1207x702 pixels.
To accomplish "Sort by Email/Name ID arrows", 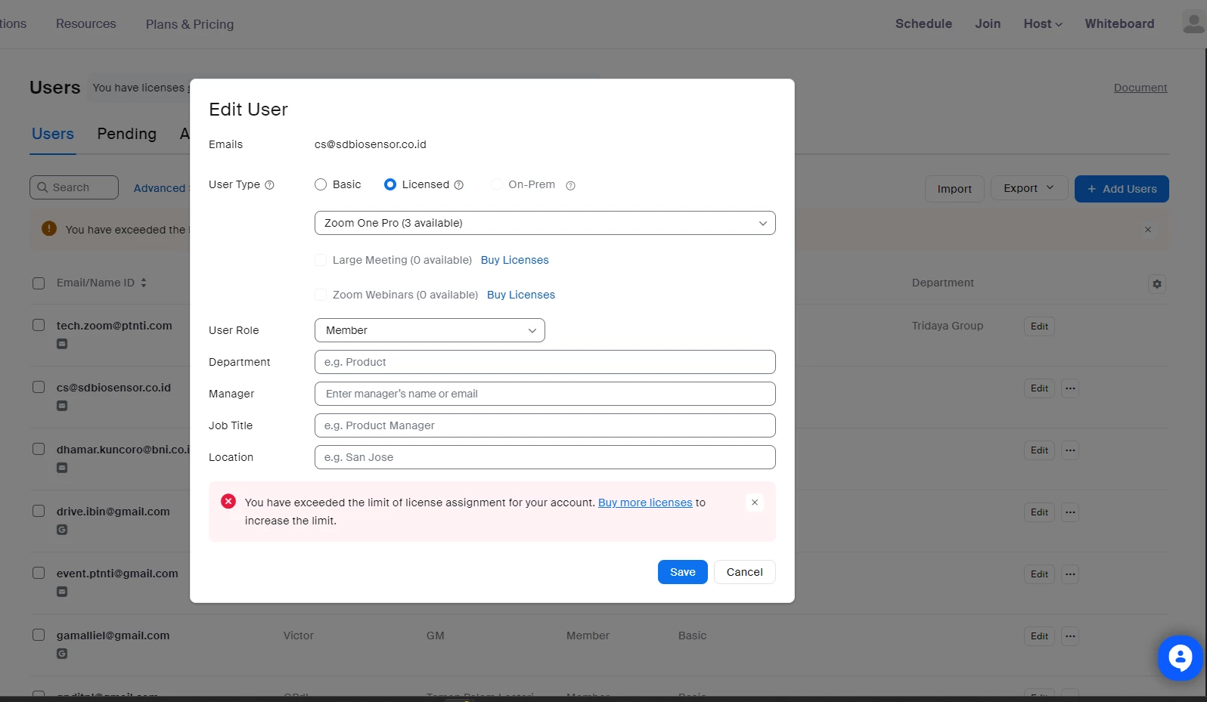I will tap(144, 283).
